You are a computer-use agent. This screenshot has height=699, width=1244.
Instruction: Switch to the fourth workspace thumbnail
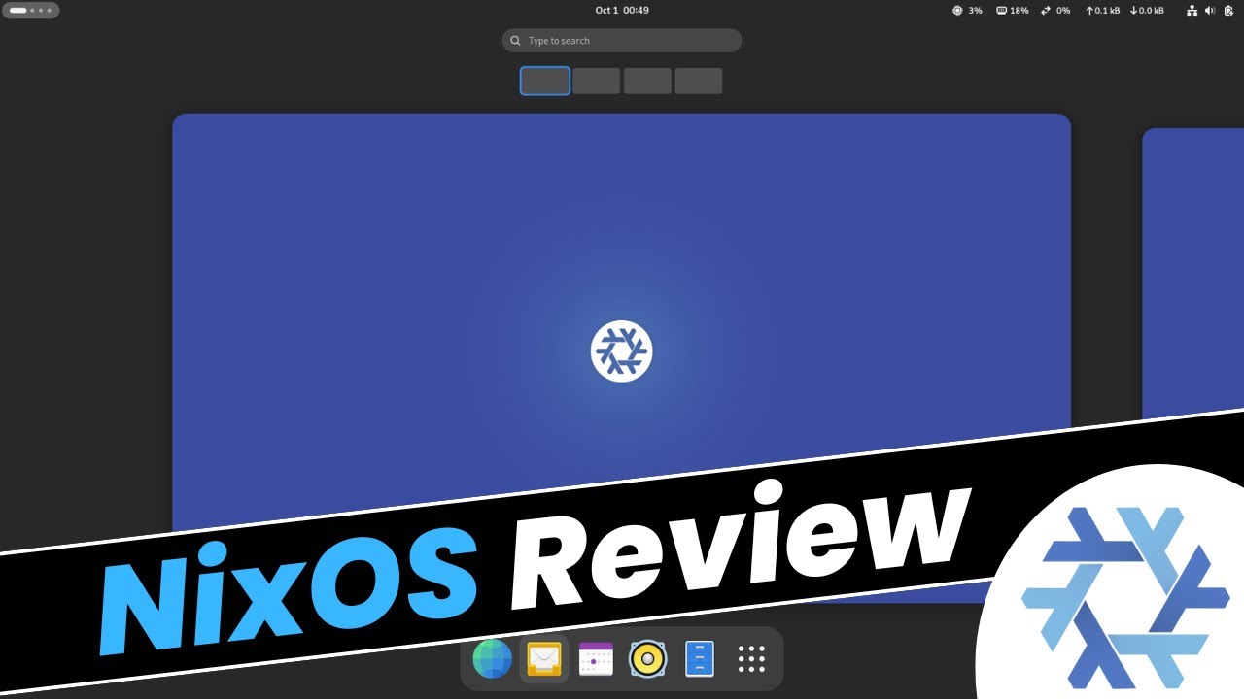[699, 81]
